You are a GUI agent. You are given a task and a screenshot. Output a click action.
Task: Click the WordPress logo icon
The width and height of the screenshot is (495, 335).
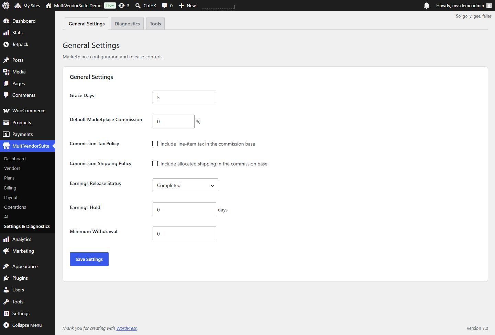(x=6, y=5)
